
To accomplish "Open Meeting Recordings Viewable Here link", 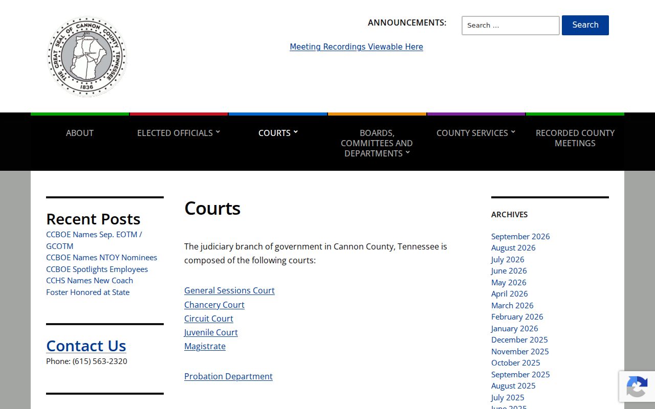I will coord(356,47).
